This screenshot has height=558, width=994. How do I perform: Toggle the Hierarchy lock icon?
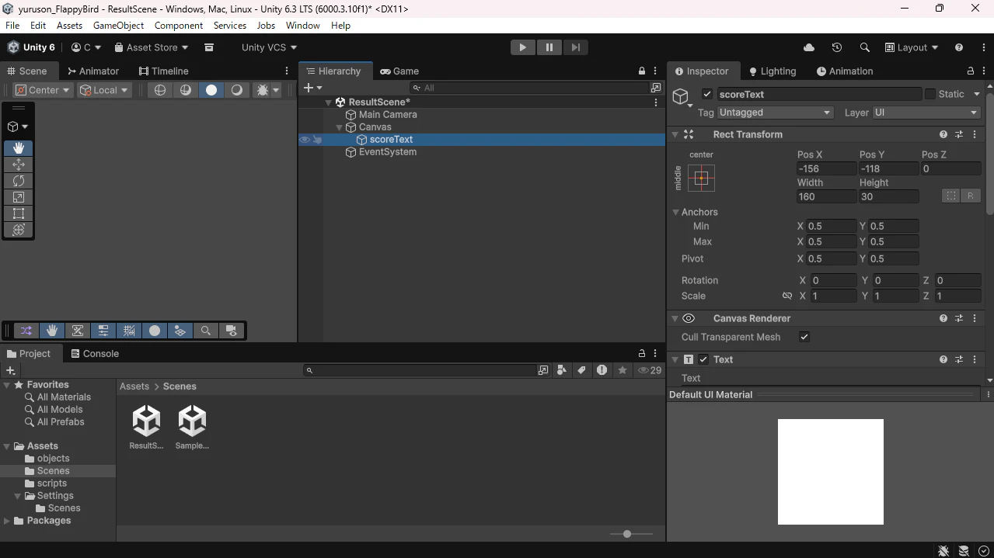coord(642,71)
